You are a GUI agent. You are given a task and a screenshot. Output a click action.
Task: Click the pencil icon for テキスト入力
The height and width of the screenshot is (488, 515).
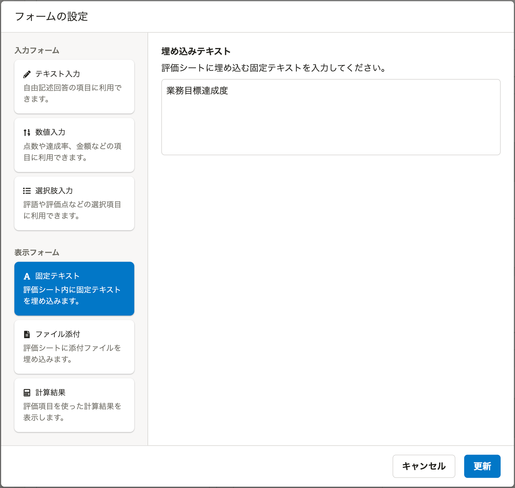pyautogui.click(x=27, y=74)
